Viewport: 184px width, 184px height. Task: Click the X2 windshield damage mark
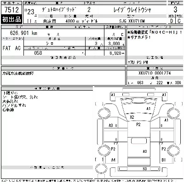(132, 117)
